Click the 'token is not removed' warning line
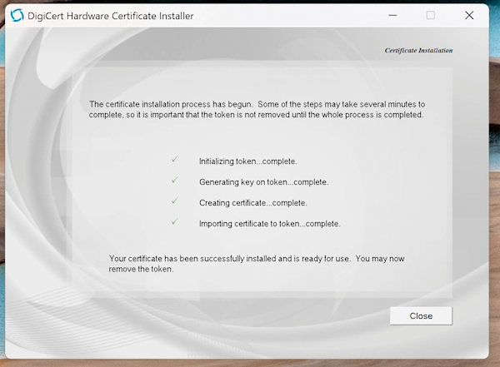The width and height of the screenshot is (500, 367). pyautogui.click(x=258, y=115)
